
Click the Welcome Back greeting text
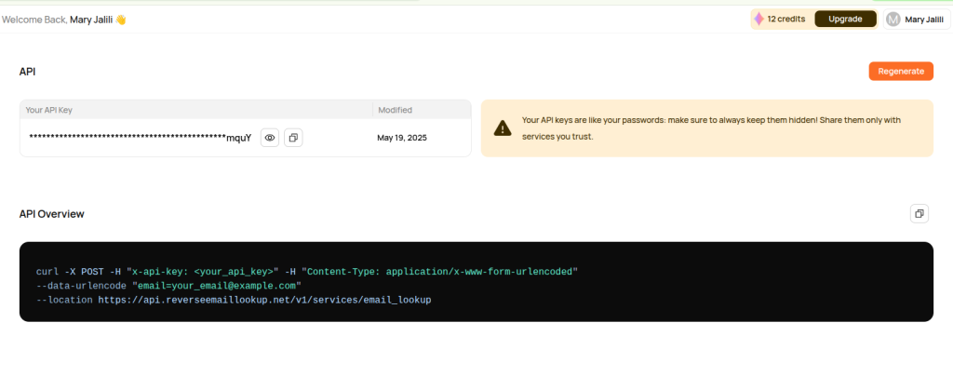click(x=64, y=20)
